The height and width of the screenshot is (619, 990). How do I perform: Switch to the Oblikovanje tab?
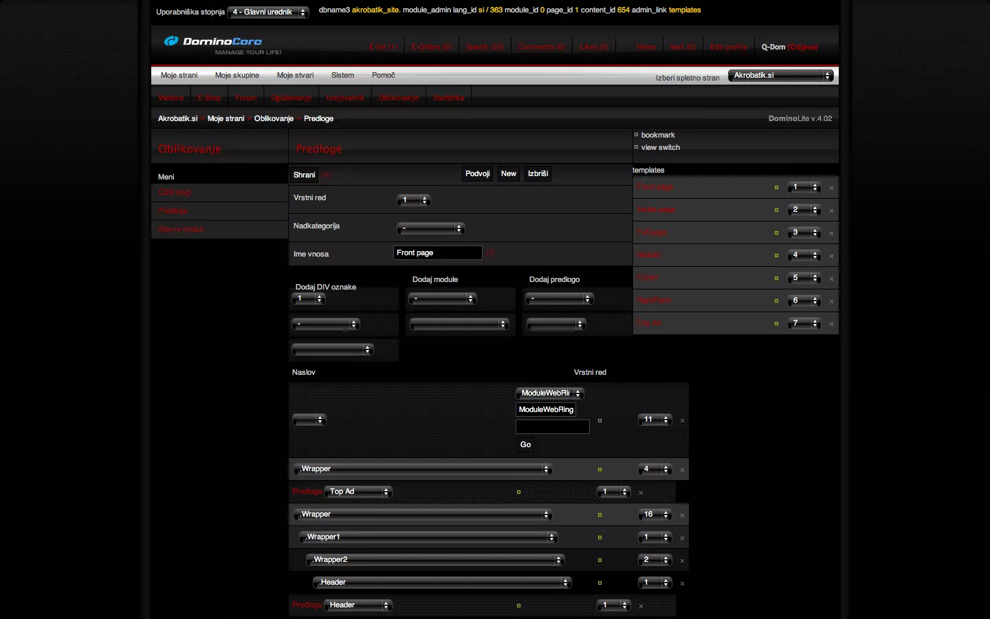(x=399, y=98)
